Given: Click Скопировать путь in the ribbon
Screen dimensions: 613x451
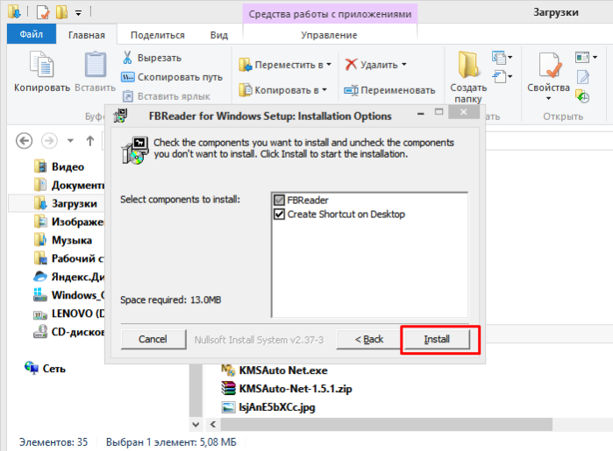Looking at the screenshot, I should [x=172, y=77].
